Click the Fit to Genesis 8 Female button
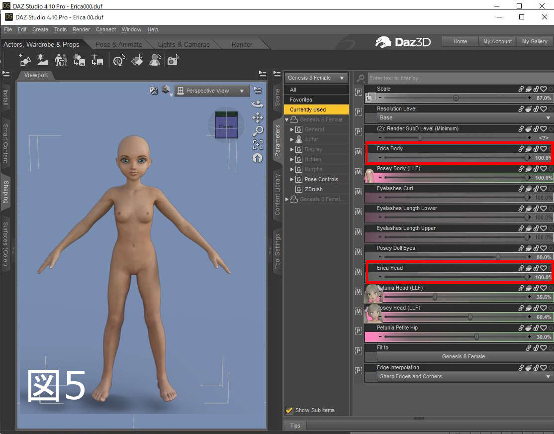The image size is (554, 434). coord(465,356)
